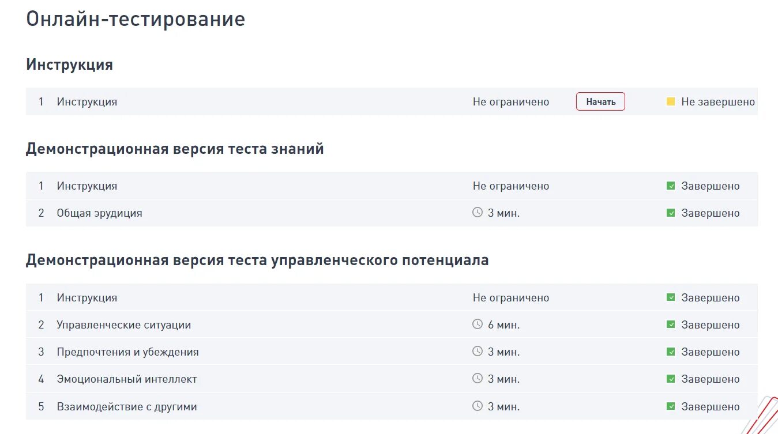Click the yellow Не завершено status square

click(671, 102)
